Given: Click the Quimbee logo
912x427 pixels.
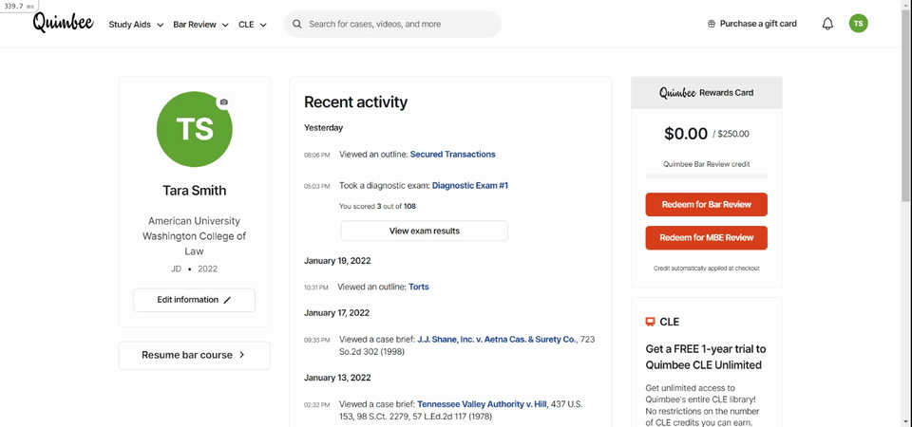Looking at the screenshot, I should (63, 23).
